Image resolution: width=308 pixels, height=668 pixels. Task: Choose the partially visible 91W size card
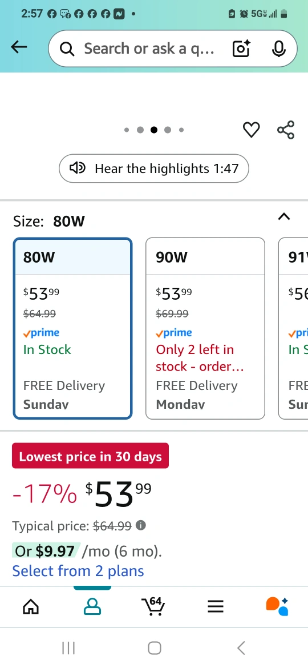point(293,328)
